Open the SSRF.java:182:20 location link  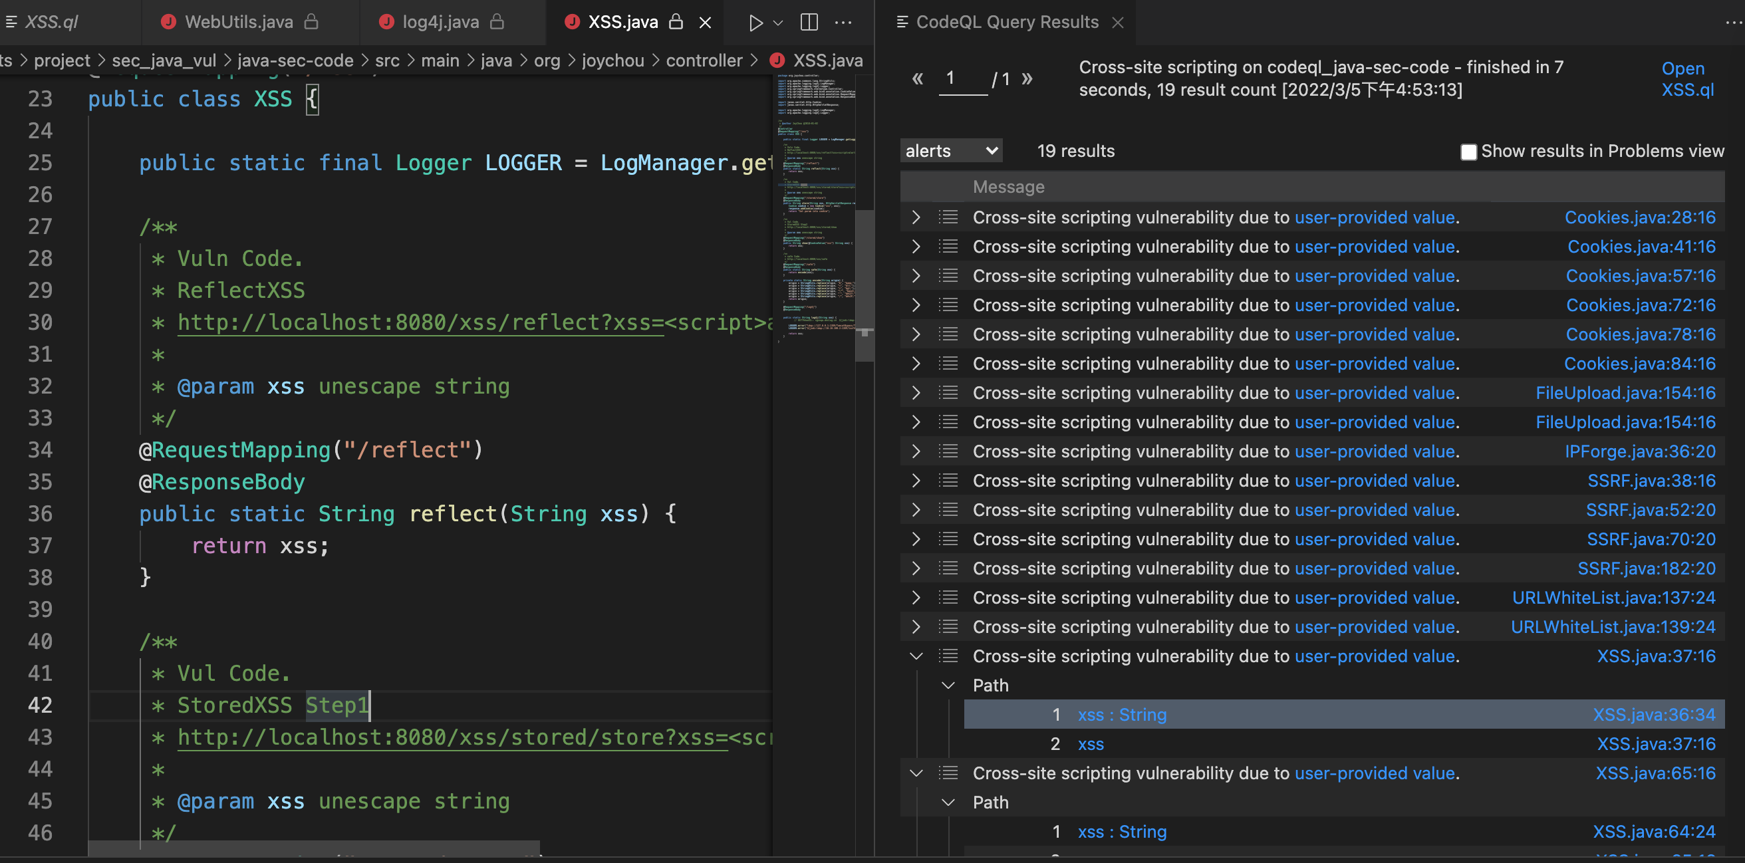pos(1647,568)
